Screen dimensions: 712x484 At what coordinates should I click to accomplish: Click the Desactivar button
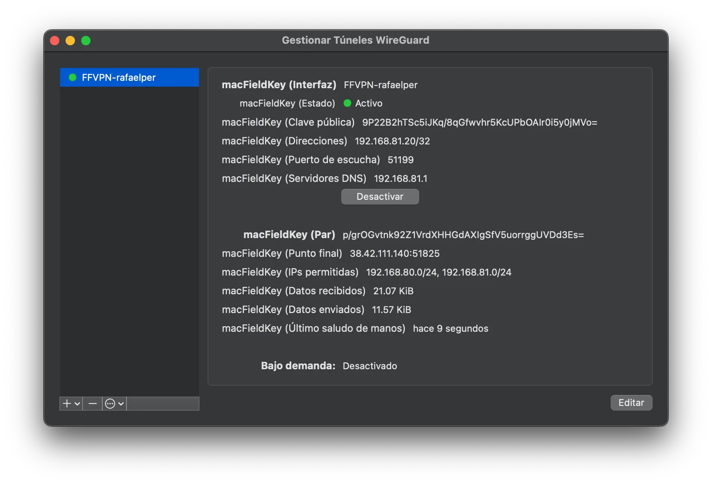(380, 197)
